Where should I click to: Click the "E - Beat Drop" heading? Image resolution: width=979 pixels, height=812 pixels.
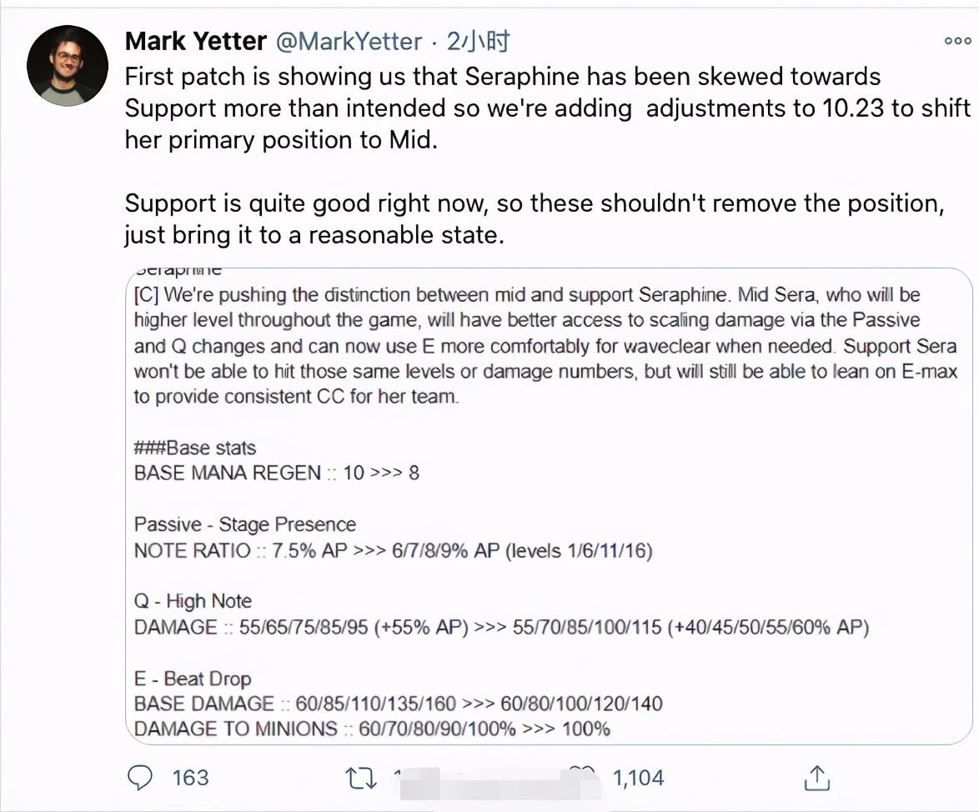point(193,679)
